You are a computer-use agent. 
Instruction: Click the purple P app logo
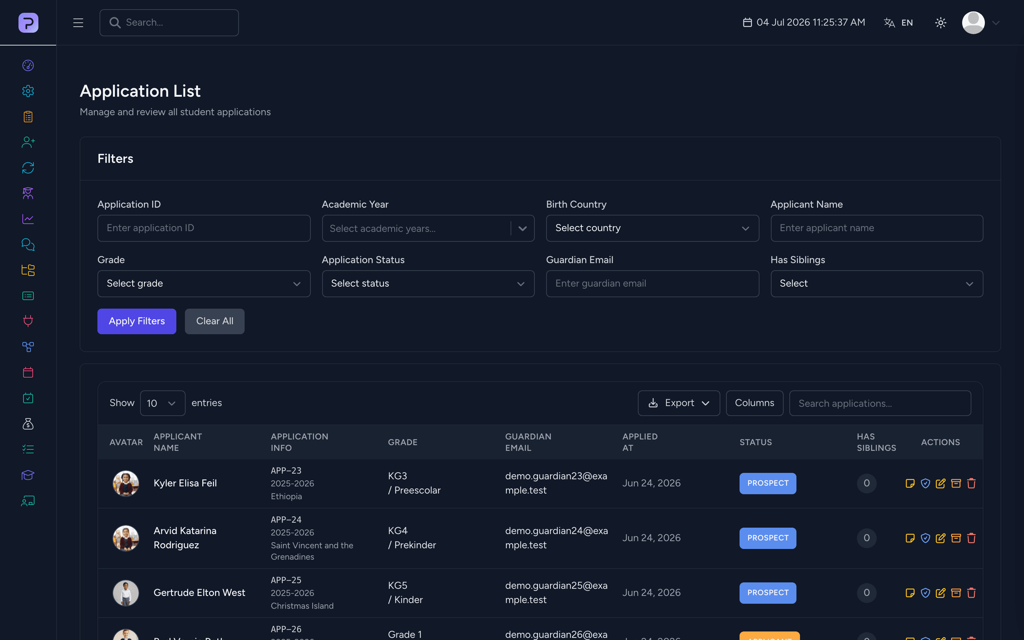pyautogui.click(x=28, y=22)
